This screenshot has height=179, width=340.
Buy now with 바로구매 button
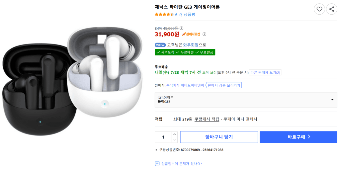point(298,137)
